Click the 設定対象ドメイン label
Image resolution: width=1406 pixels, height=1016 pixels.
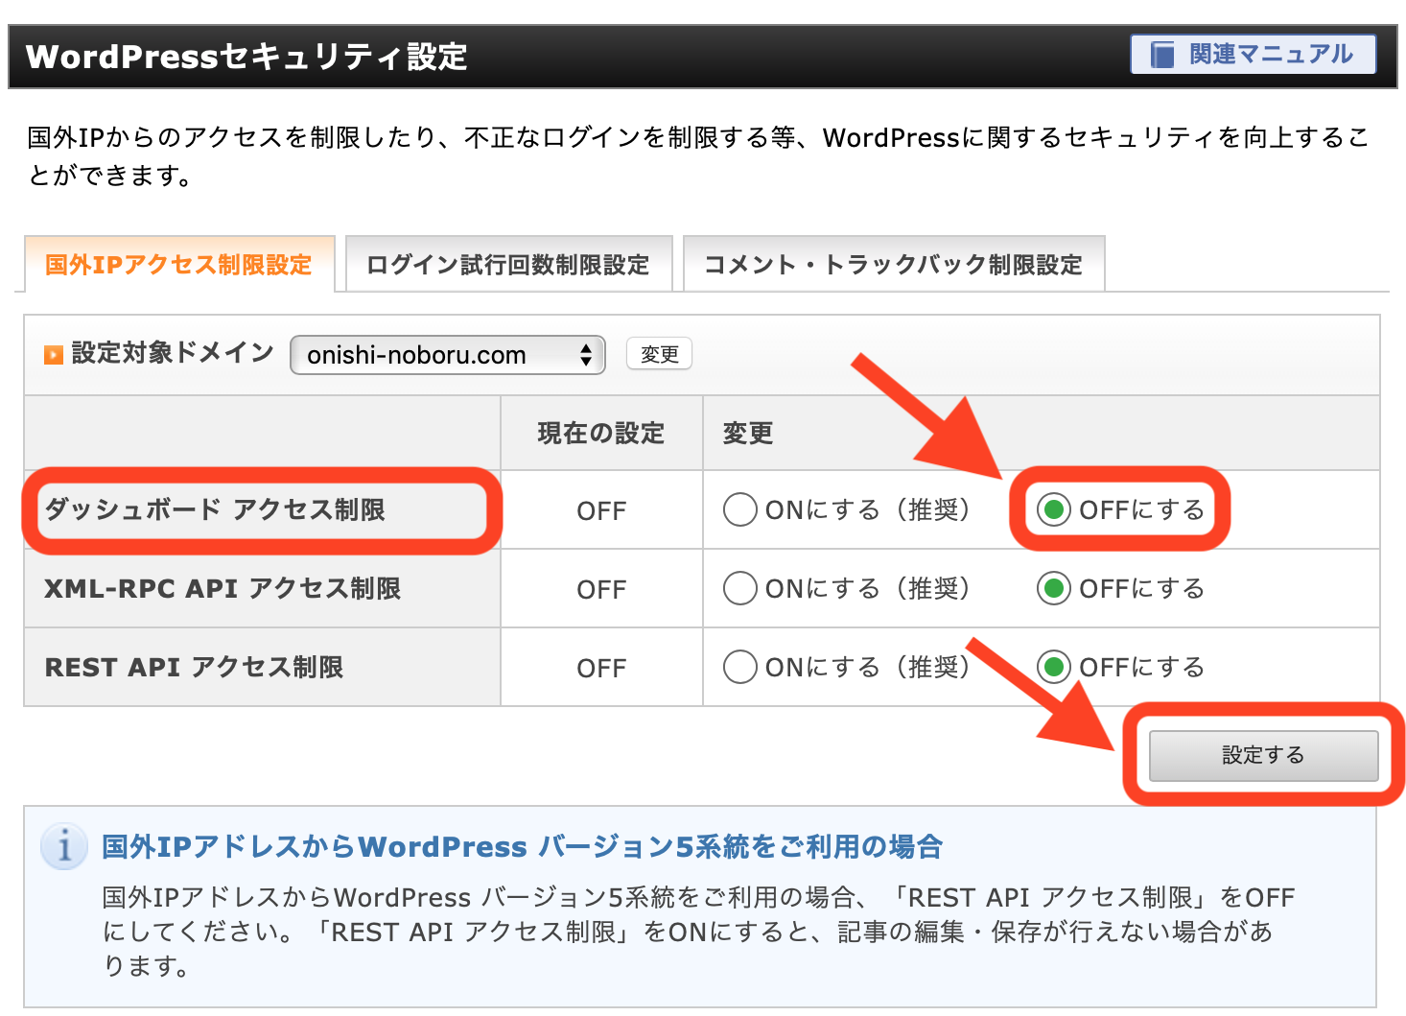[173, 353]
